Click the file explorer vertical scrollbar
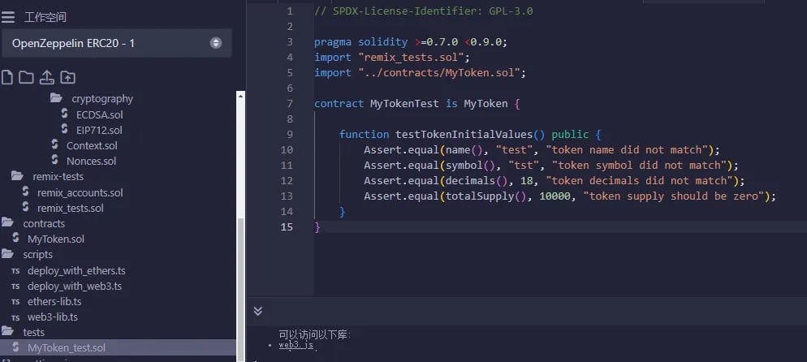Screen dimensions: 807x362 [x=240, y=226]
